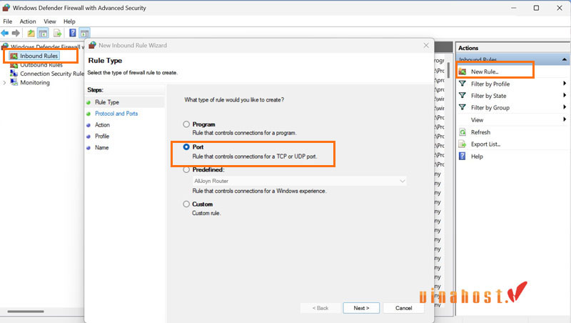Expand the Monitoring tree node
571x323 pixels.
pyautogui.click(x=4, y=82)
